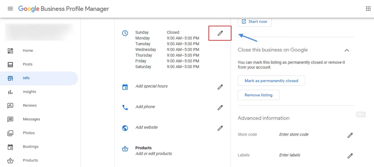
Task: Open Reviews in the sidebar
Action: click(x=30, y=106)
